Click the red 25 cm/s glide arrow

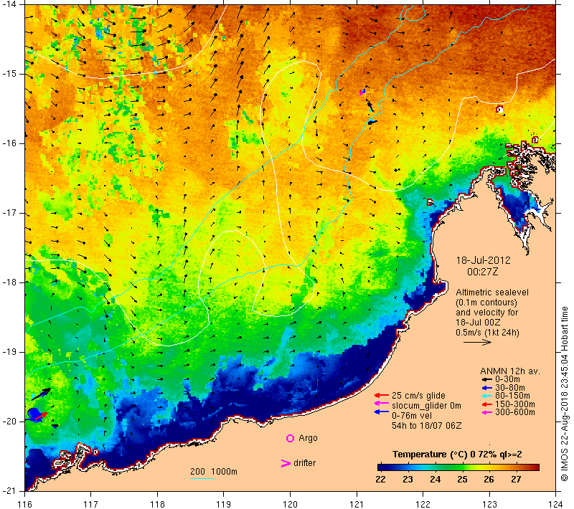pos(382,395)
